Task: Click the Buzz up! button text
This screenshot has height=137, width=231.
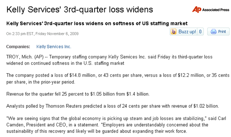Action: pyautogui.click(x=187, y=31)
